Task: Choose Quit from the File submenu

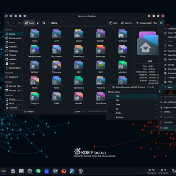Action: 168,128
